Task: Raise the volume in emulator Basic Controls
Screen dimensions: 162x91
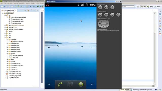Action: click(x=106, y=7)
